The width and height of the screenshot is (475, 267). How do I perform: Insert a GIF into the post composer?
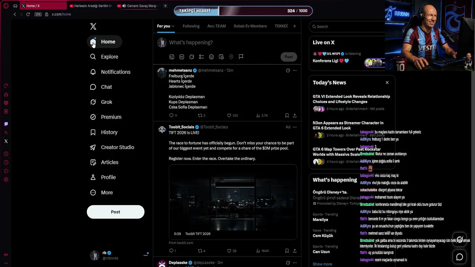coord(182,57)
